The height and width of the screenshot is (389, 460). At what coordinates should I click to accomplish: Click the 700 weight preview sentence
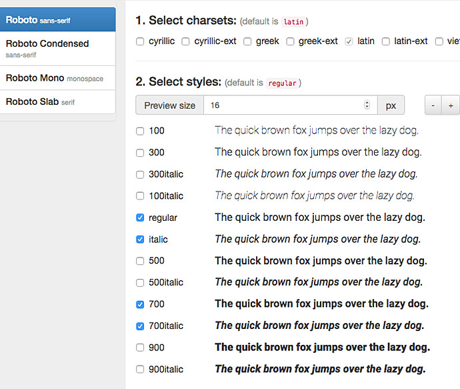[x=322, y=304]
